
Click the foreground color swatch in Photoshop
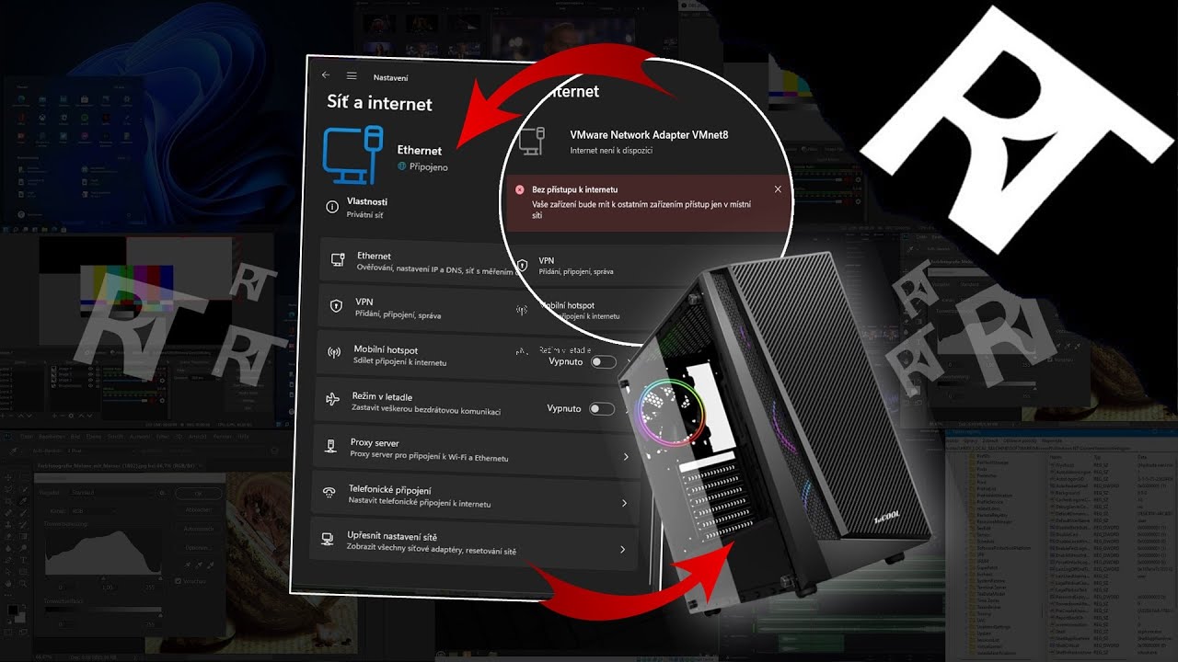pyautogui.click(x=13, y=610)
